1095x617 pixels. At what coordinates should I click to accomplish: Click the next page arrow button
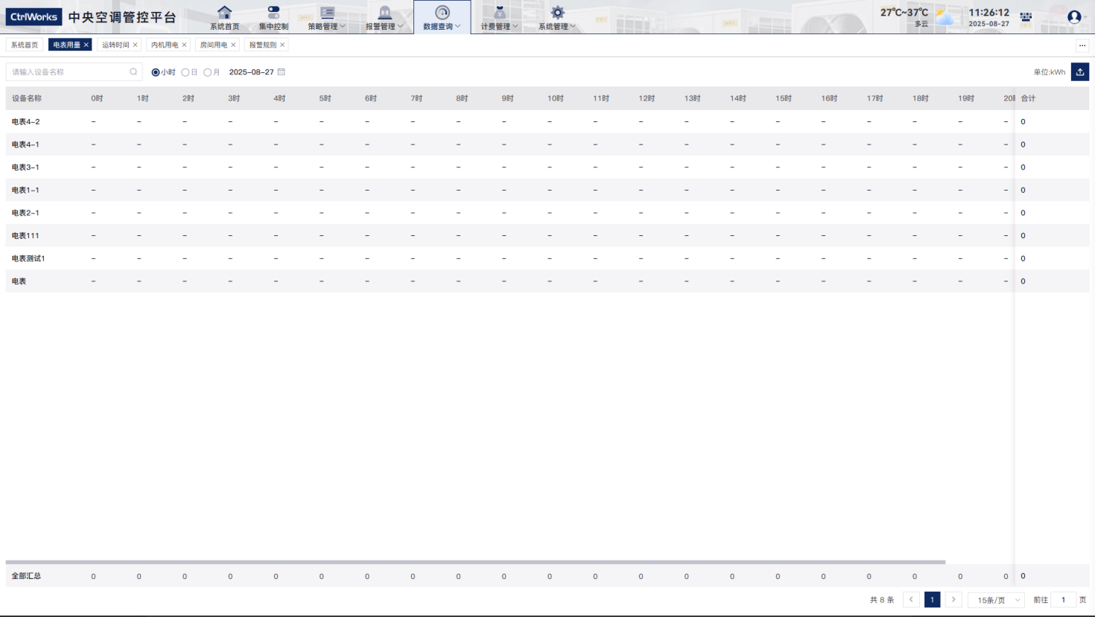point(953,600)
